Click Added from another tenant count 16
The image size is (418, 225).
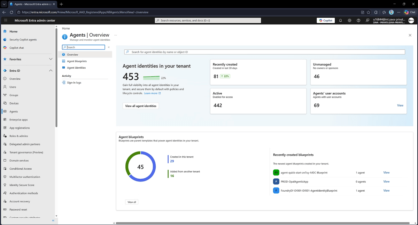point(172,176)
